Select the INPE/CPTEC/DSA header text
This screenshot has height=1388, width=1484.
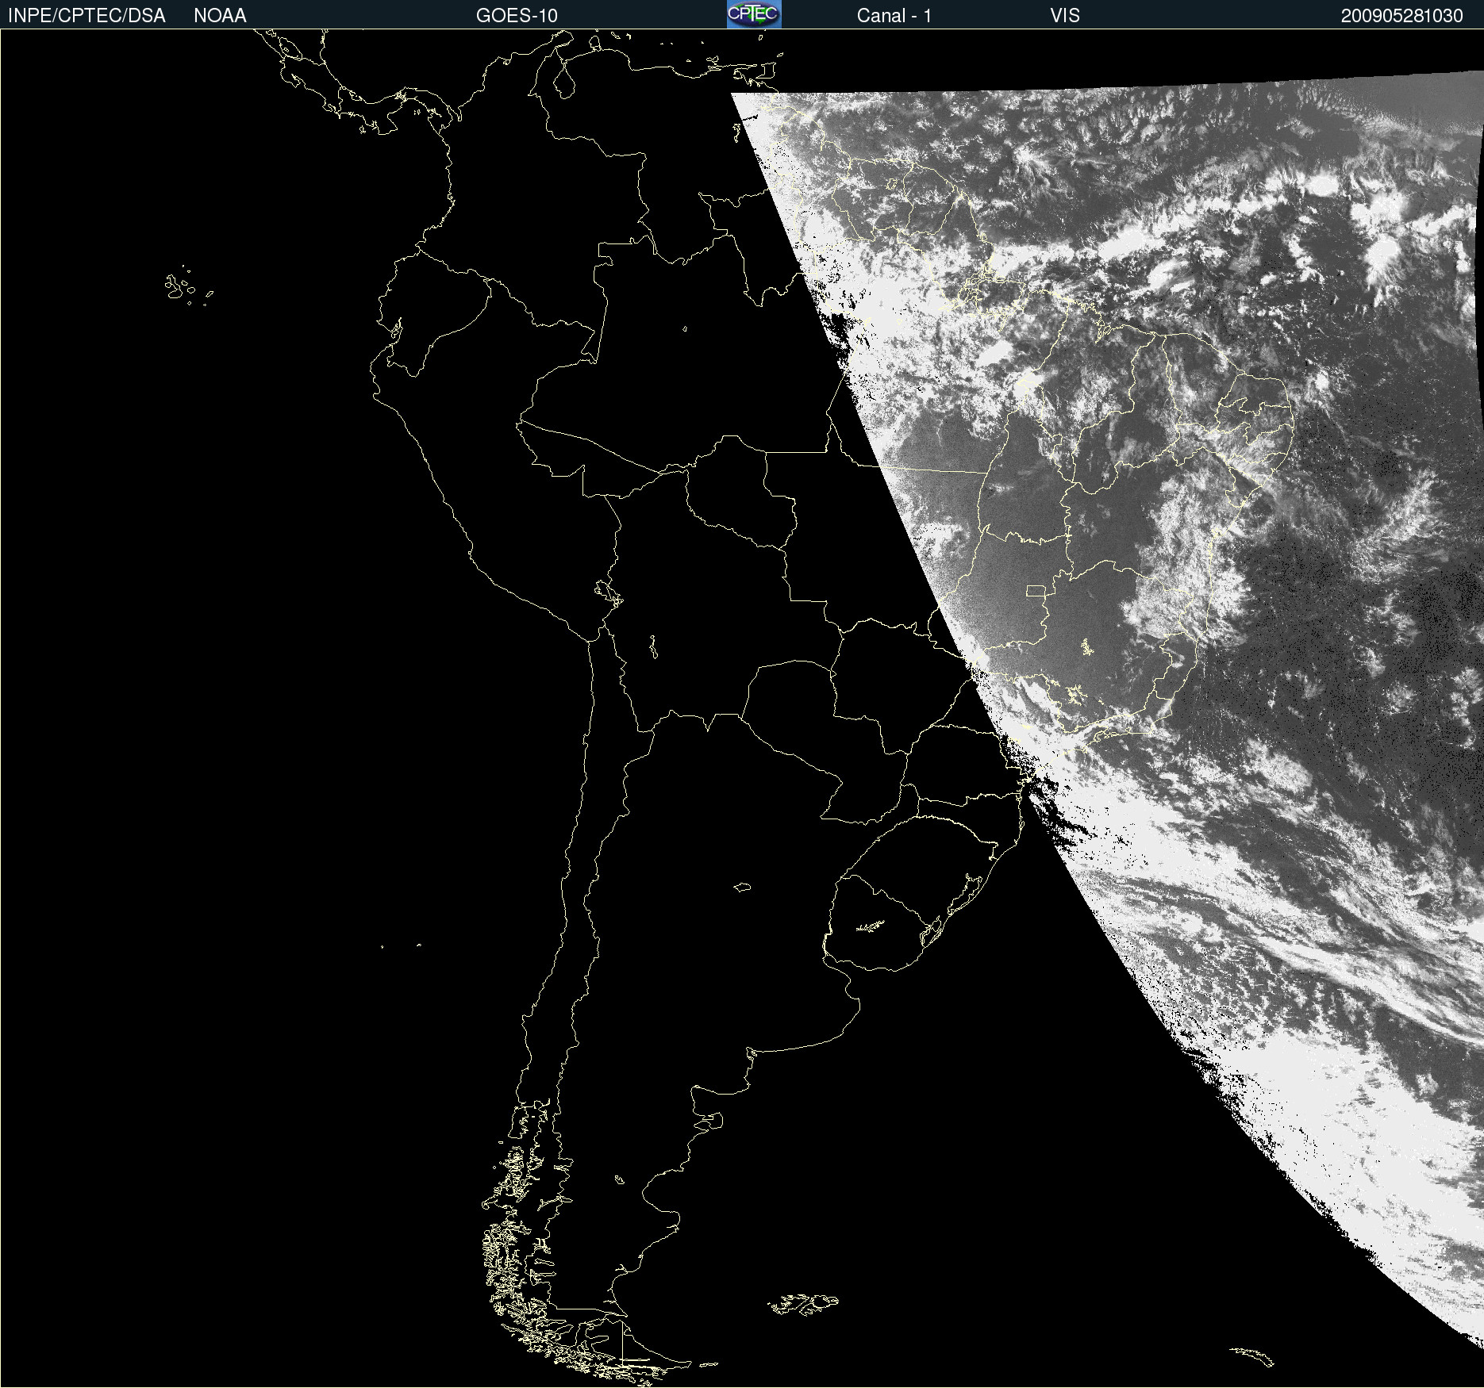(x=87, y=16)
